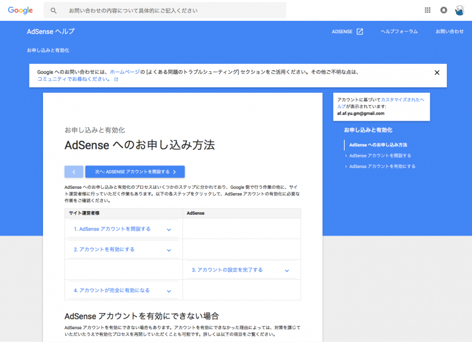Click page title AdSense へのお申し込み方法
Image resolution: width=472 pixels, height=342 pixels.
(140, 145)
